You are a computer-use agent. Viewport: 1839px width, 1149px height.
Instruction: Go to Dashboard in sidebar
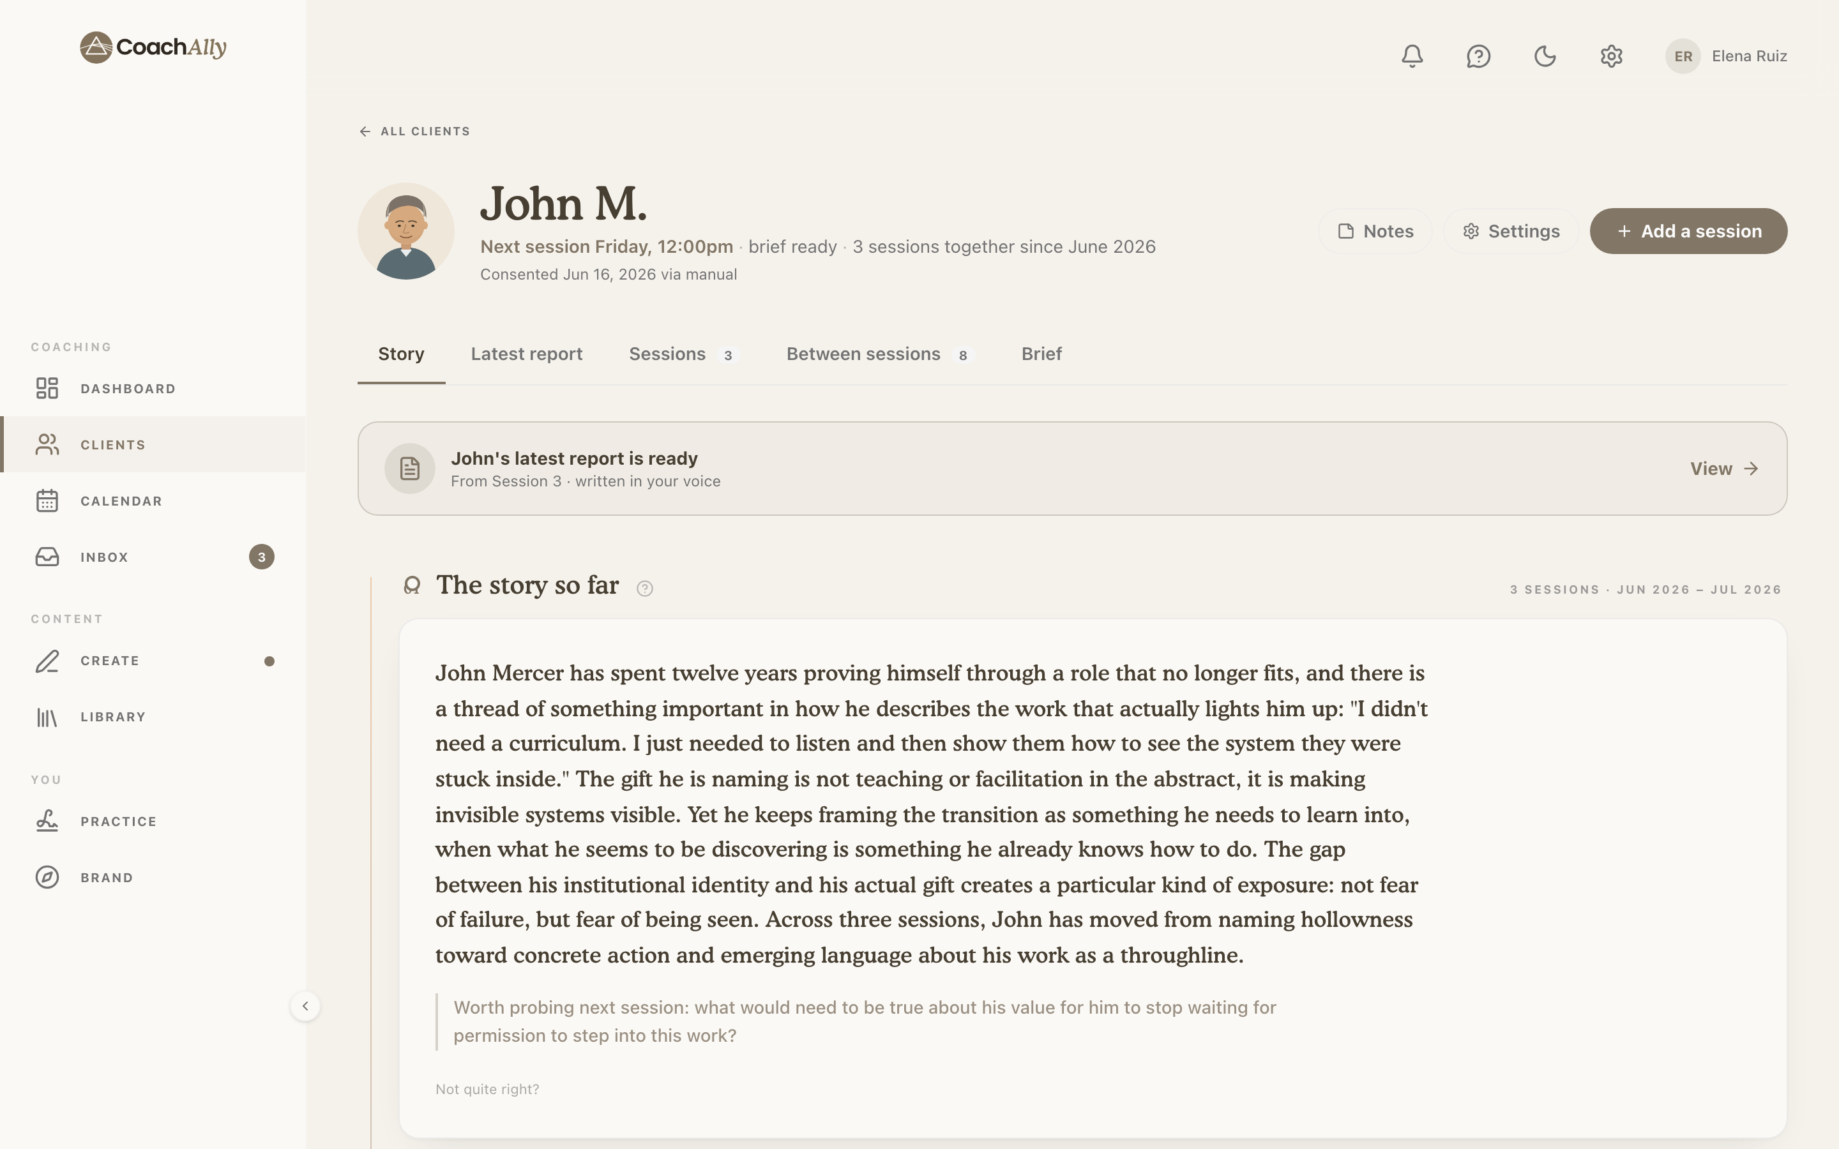[153, 388]
